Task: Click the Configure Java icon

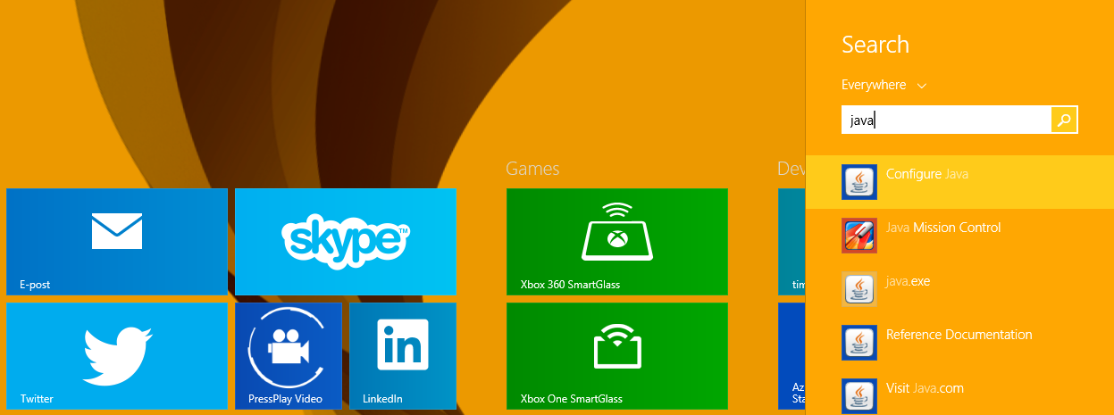Action: [x=859, y=182]
